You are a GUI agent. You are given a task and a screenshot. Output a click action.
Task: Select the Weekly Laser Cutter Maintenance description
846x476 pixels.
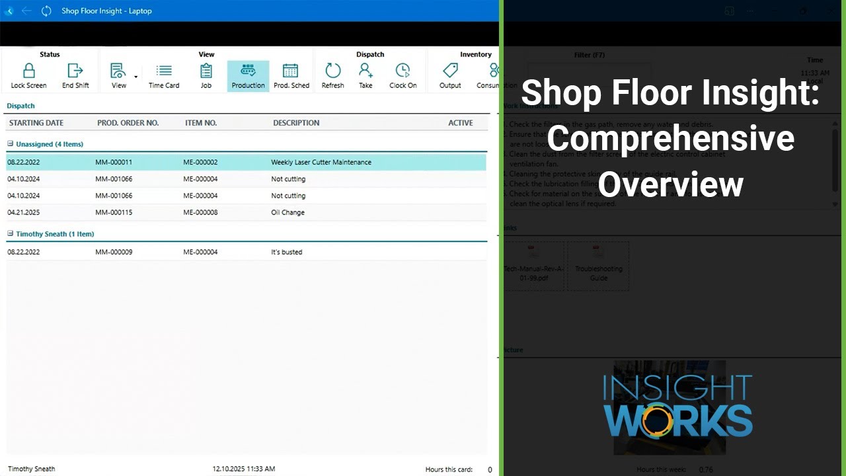(321, 162)
